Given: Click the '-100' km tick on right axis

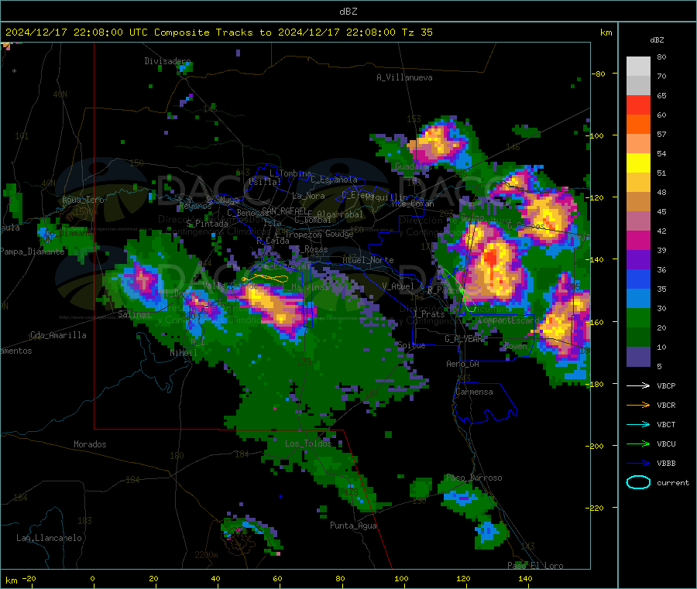Looking at the screenshot, I should (x=597, y=135).
